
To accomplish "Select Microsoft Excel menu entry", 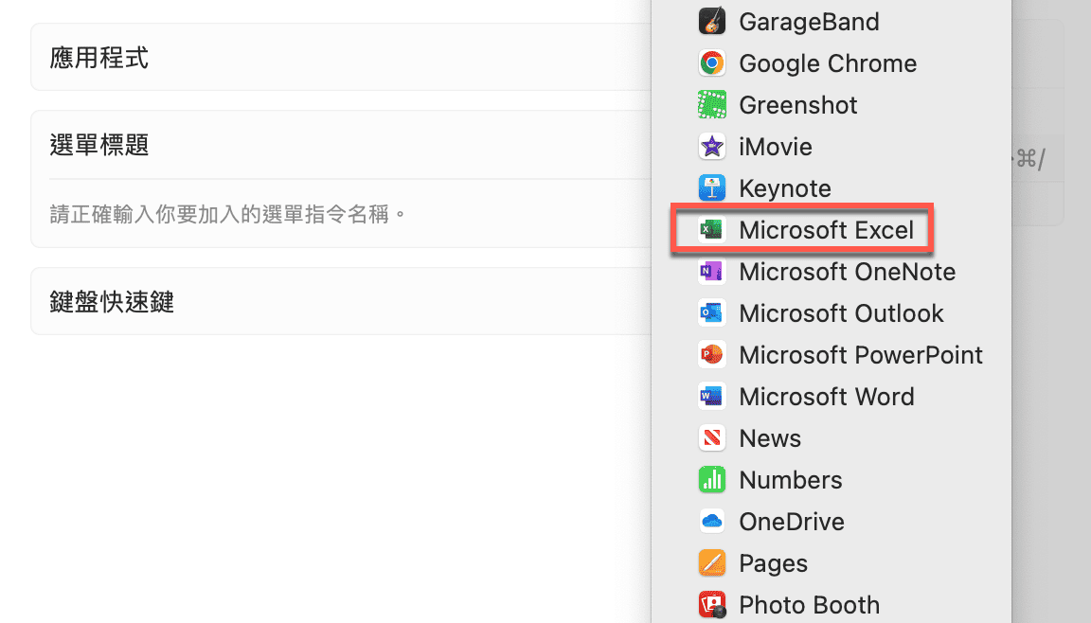I will [x=831, y=229].
